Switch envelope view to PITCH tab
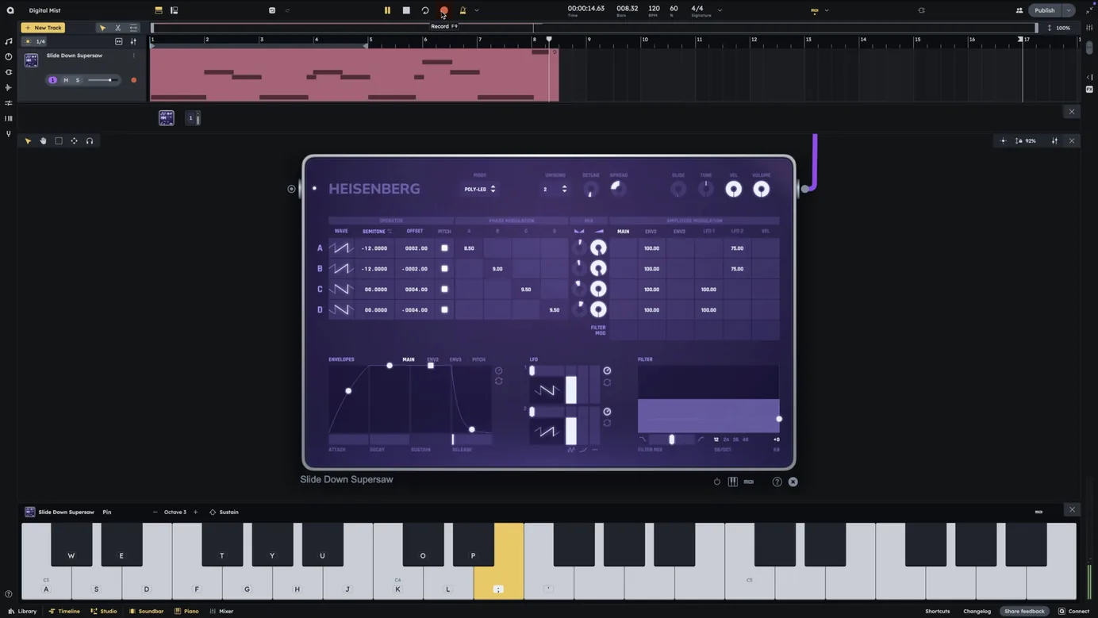Image resolution: width=1098 pixels, height=618 pixels. pos(478,359)
